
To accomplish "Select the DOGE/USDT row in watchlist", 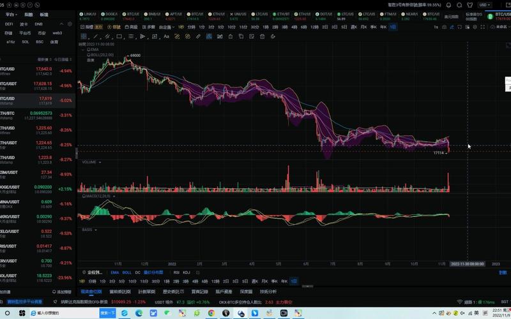I will 36,189.
